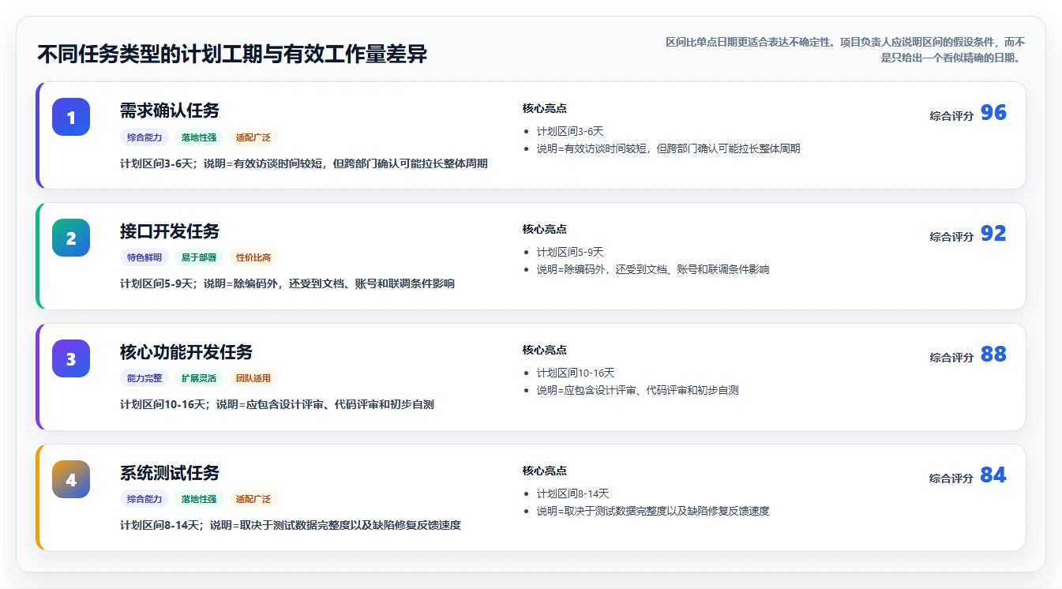This screenshot has height=589, width=1062.
Task: Click the number 2 badge of 接口开发任务
Action: pos(71,238)
